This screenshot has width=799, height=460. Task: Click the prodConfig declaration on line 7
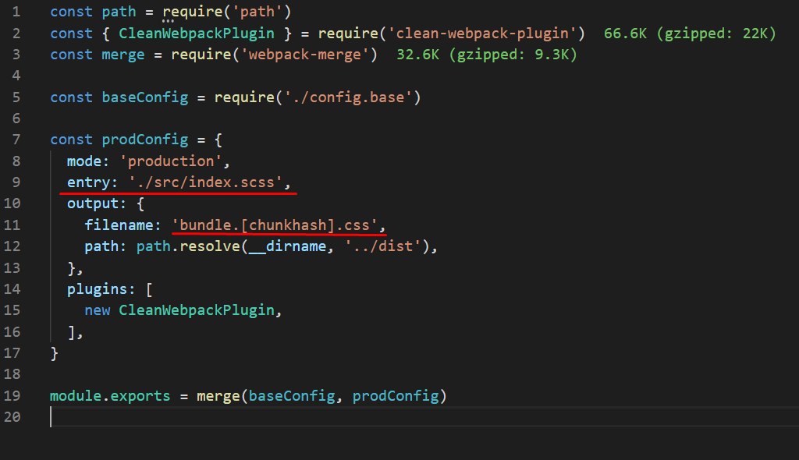coord(144,140)
